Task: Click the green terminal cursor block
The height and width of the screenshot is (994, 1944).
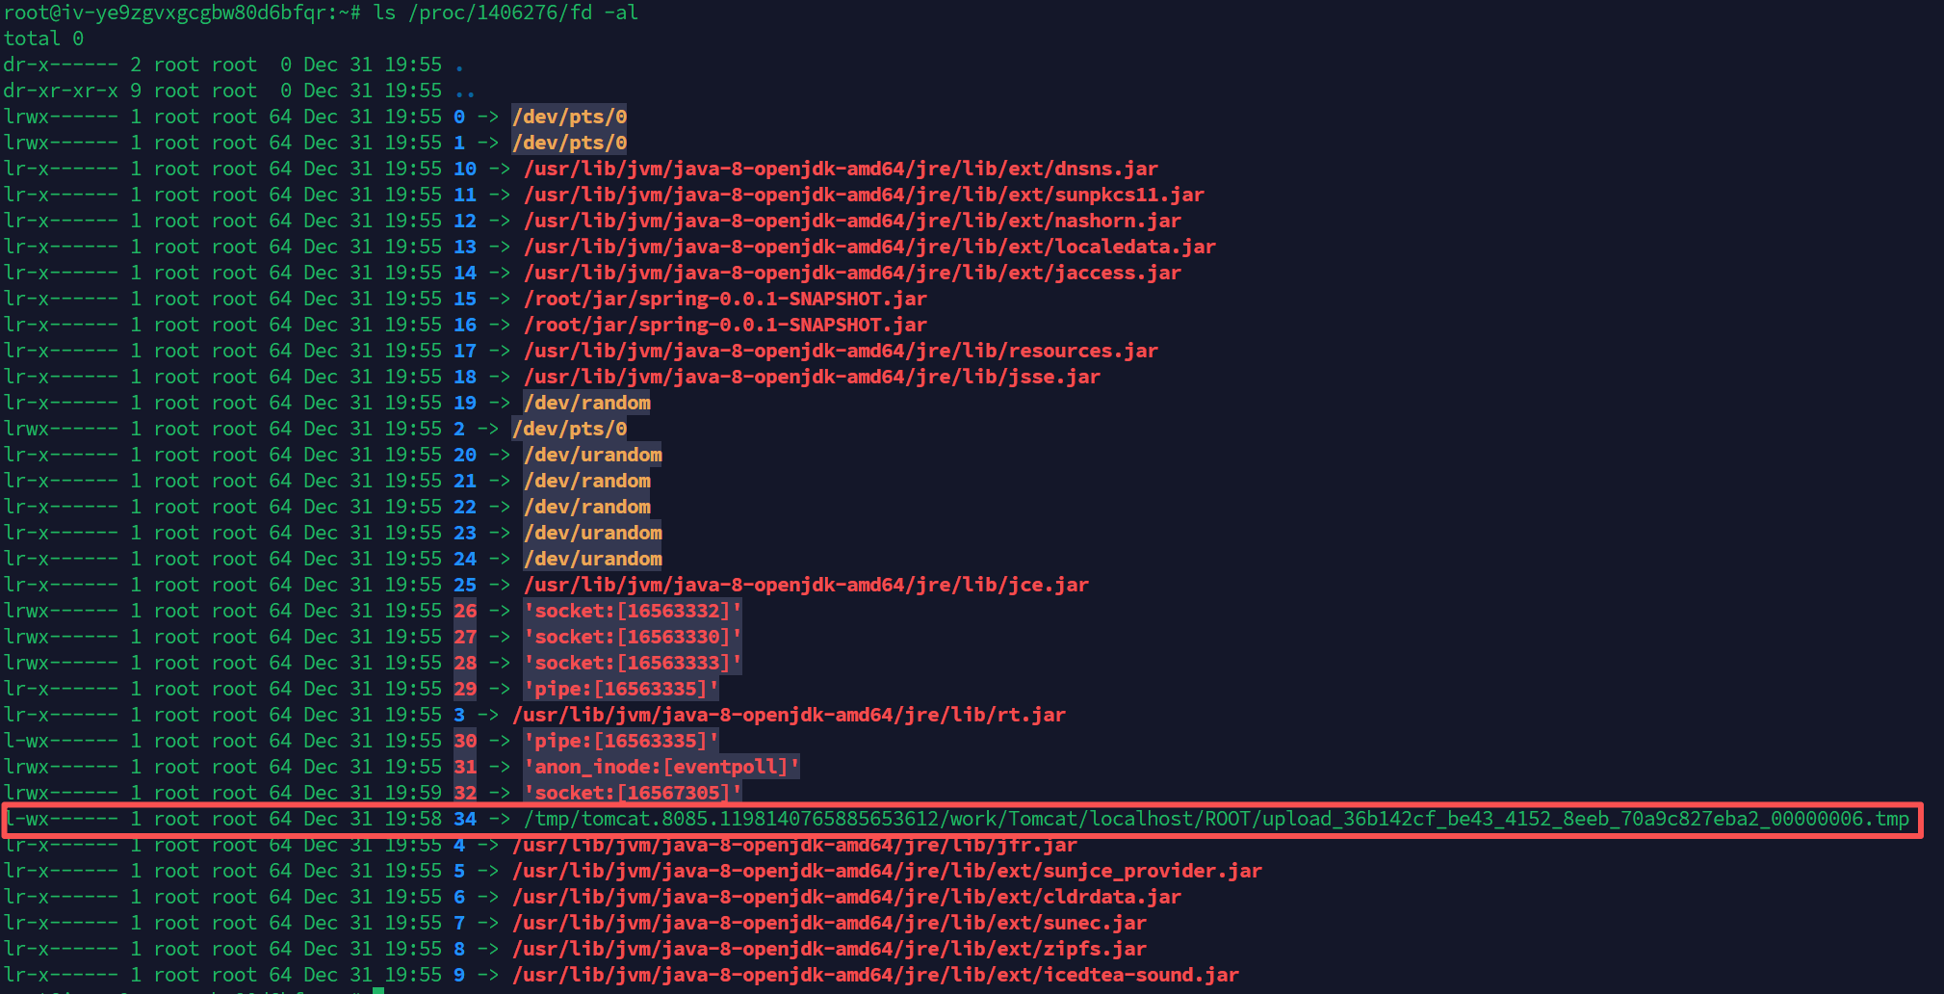Action: (378, 990)
